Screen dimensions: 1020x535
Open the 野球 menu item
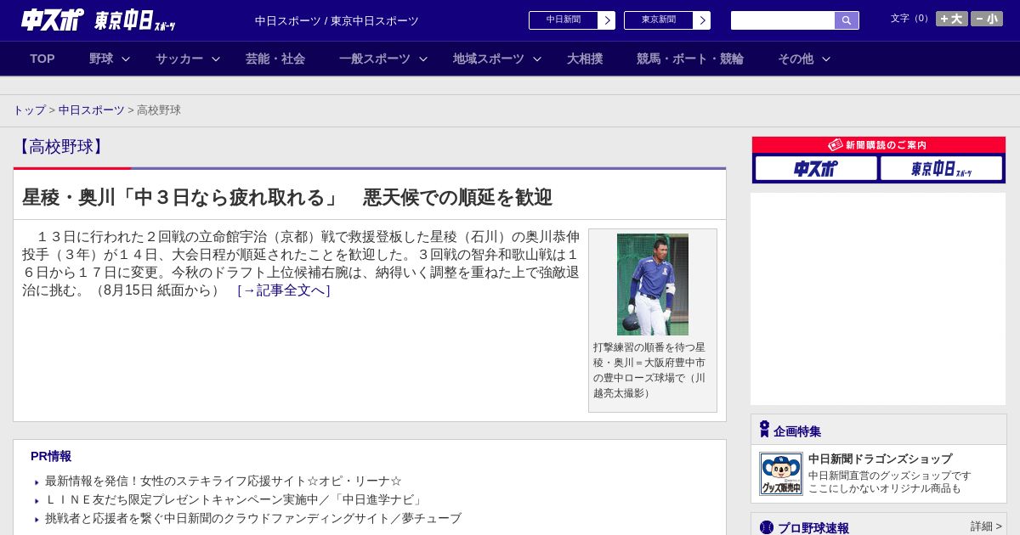pyautogui.click(x=101, y=59)
